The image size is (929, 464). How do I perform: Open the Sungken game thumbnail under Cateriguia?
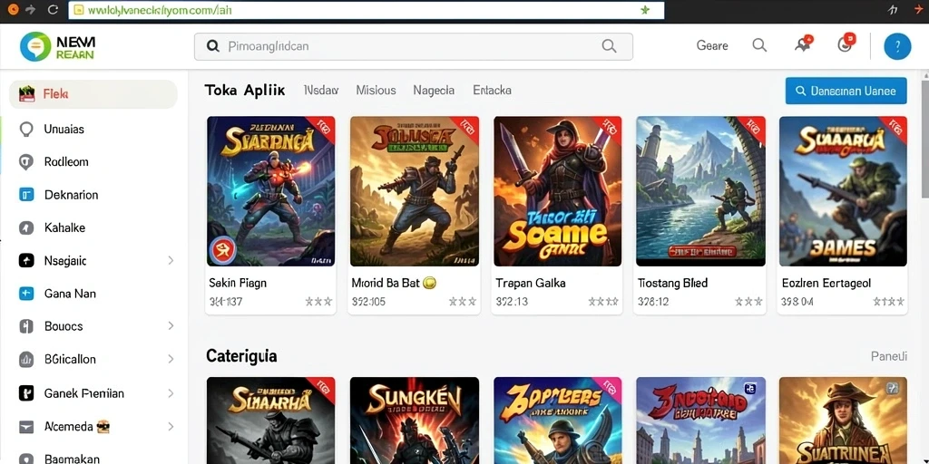pos(414,420)
